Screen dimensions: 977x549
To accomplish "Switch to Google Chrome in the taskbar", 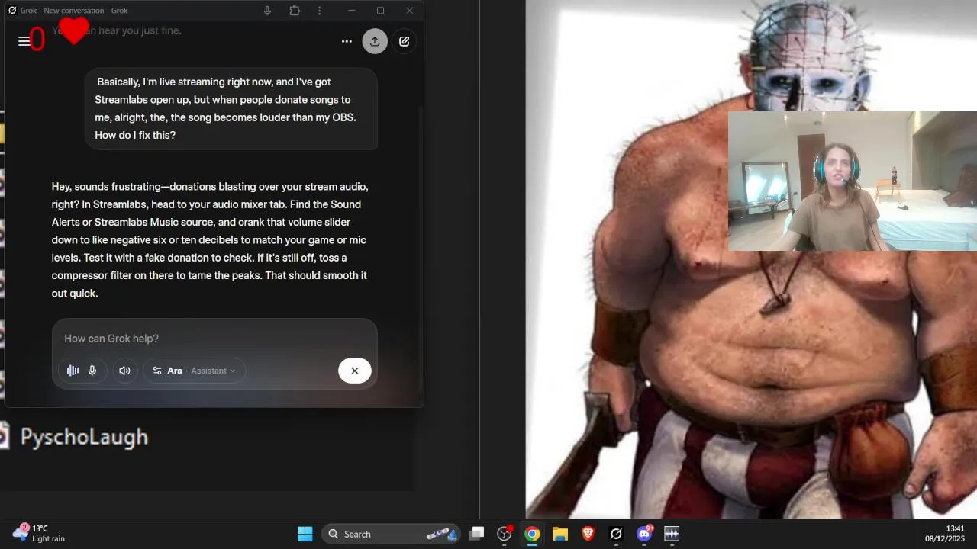I will pos(532,534).
